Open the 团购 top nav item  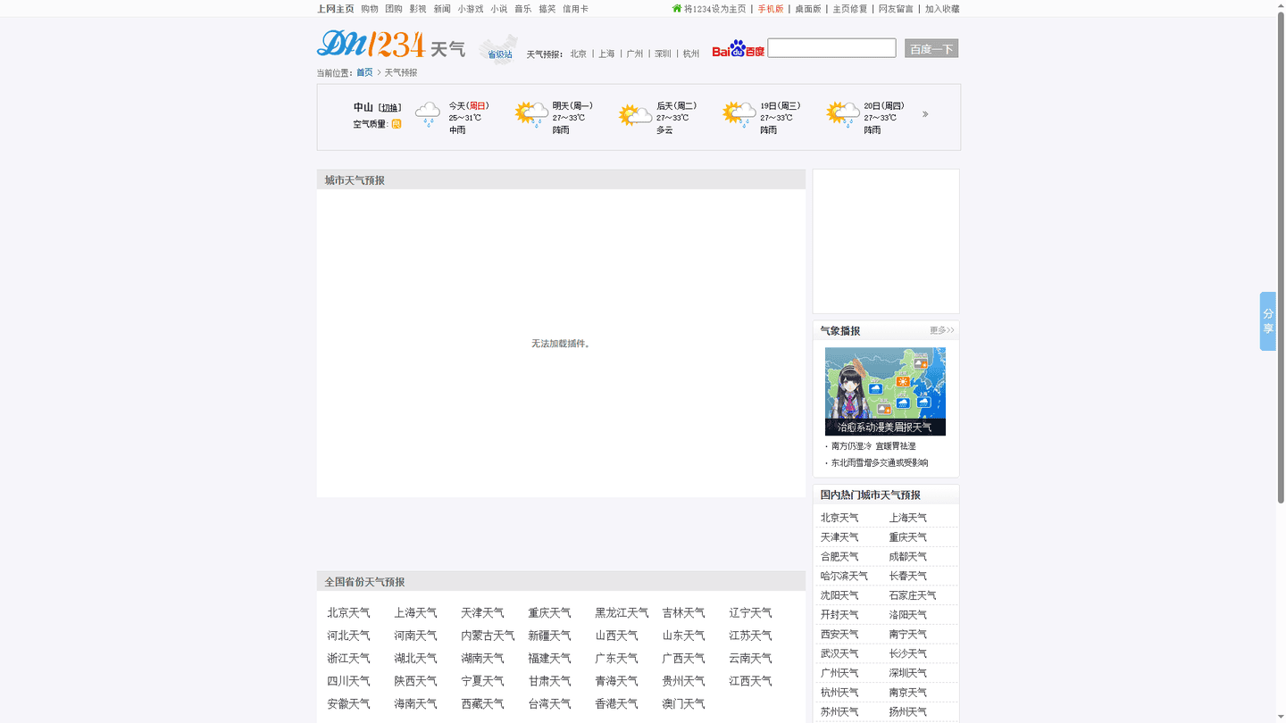click(x=394, y=9)
